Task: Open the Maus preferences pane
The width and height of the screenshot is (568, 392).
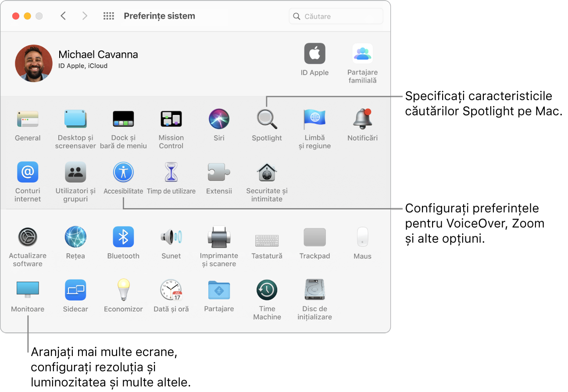Action: click(x=362, y=237)
